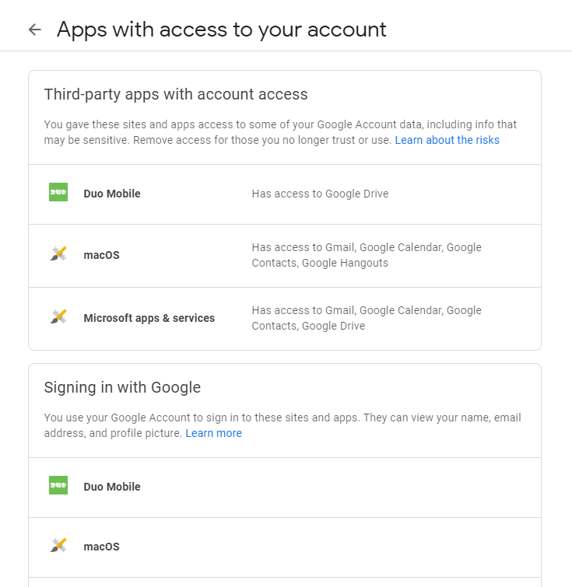Viewport: 572px width, 587px height.
Task: Click 'Third-party apps with account access' heading
Action: [x=176, y=94]
